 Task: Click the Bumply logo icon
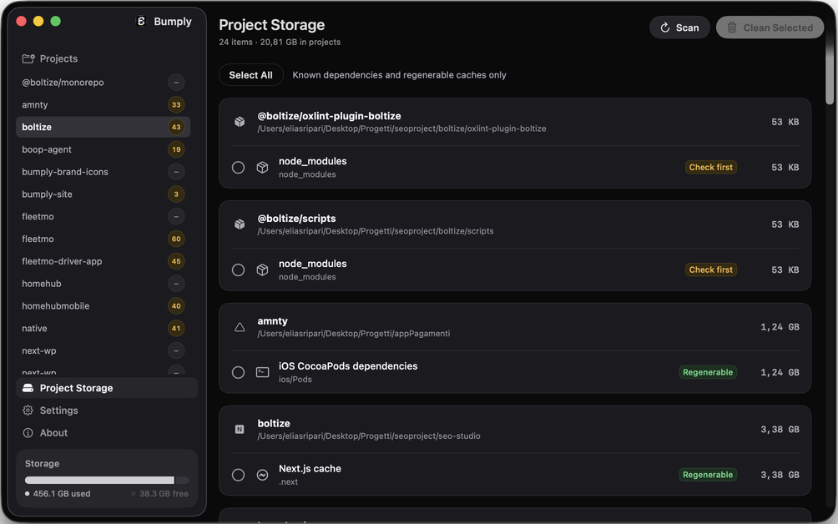click(x=141, y=22)
